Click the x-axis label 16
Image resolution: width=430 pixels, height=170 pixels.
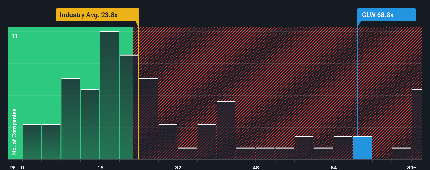(x=100, y=167)
